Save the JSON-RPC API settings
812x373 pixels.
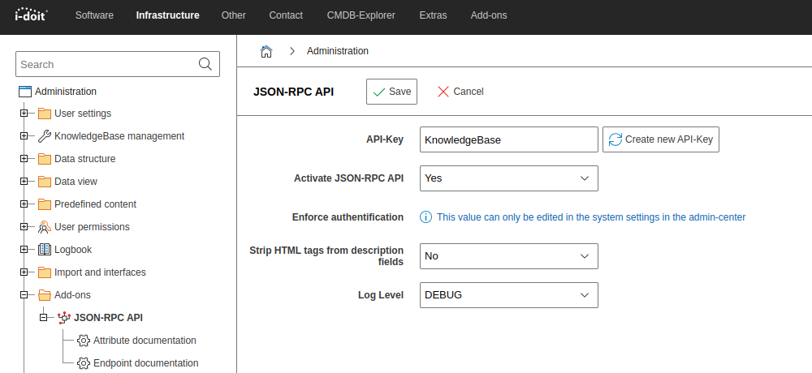tap(391, 92)
